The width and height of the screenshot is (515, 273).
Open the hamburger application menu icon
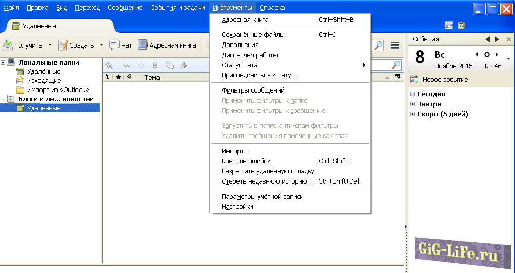(x=394, y=45)
